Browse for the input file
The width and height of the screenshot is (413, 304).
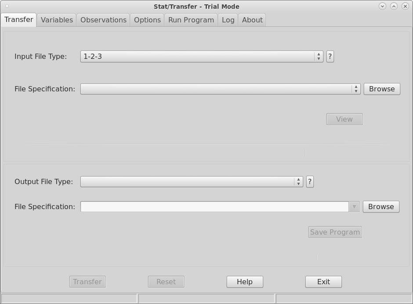381,89
